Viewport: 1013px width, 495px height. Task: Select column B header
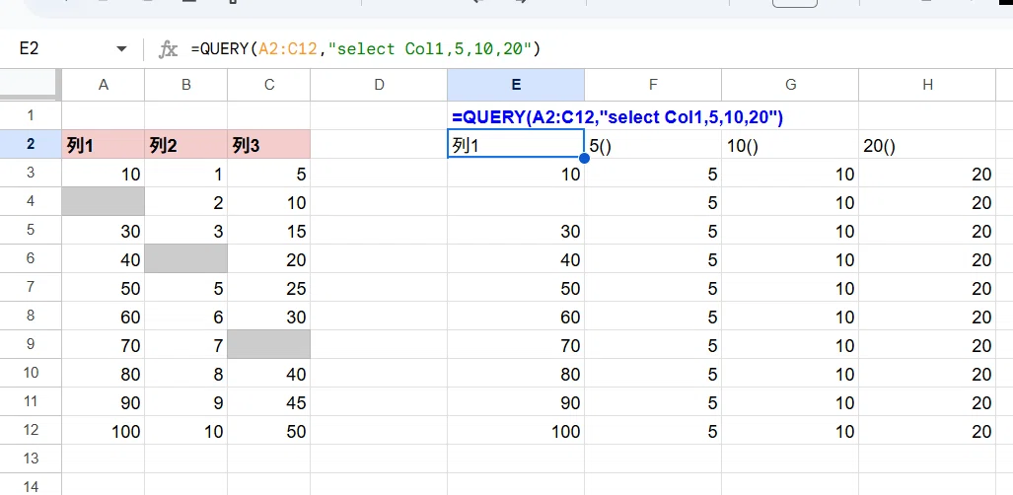pos(186,85)
